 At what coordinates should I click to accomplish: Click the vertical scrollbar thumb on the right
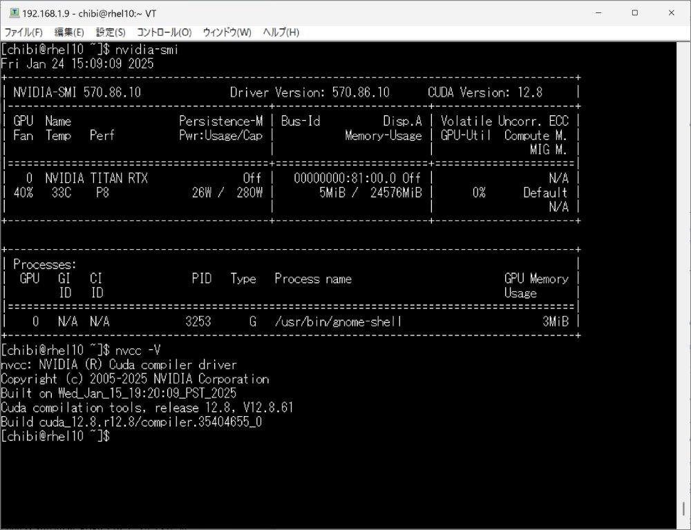click(684, 514)
